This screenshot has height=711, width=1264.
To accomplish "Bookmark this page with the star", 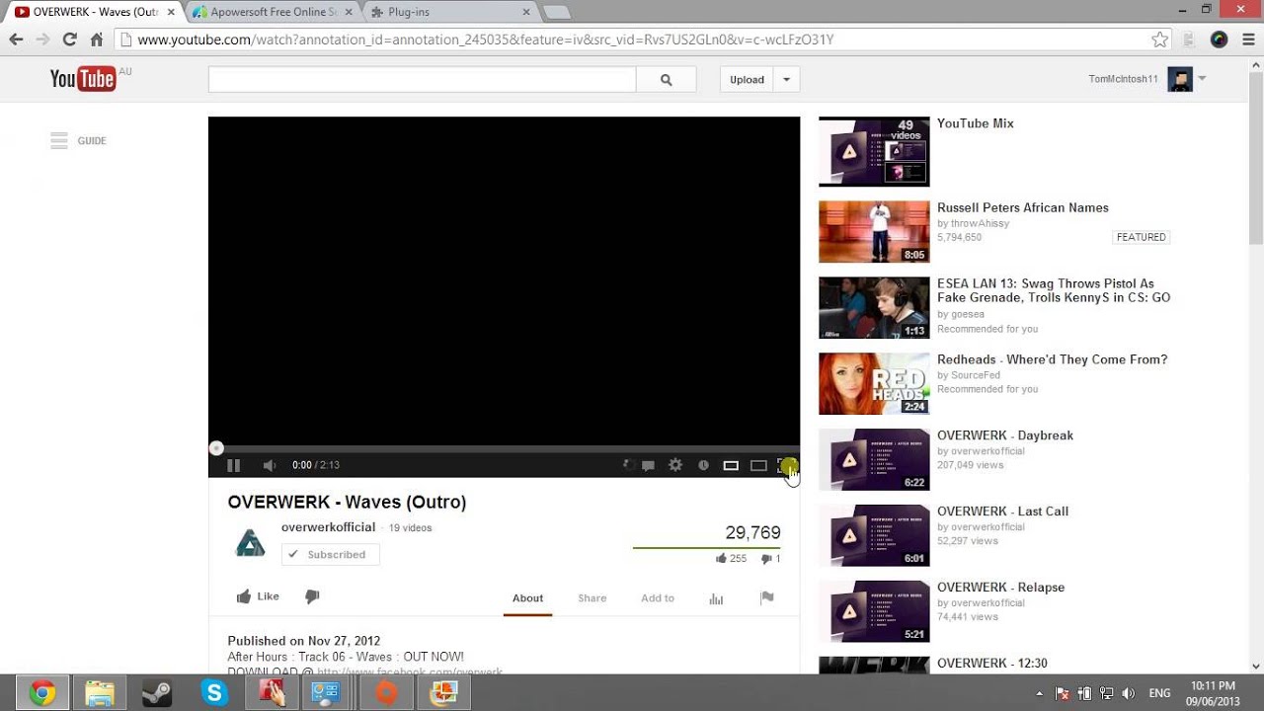I will pos(1160,39).
